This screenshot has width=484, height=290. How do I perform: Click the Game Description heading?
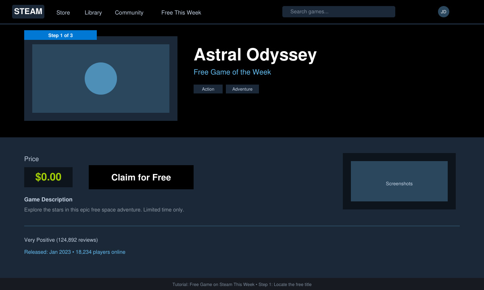click(x=48, y=199)
